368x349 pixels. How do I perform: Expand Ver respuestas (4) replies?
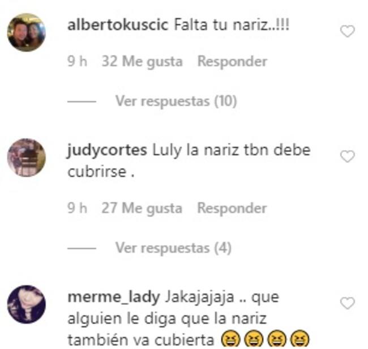173,248
